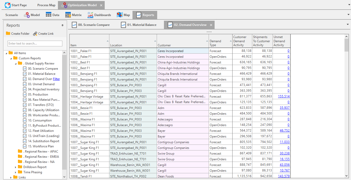Click the reports search text box
Viewport: 351px width, 180px height.
click(35, 44)
